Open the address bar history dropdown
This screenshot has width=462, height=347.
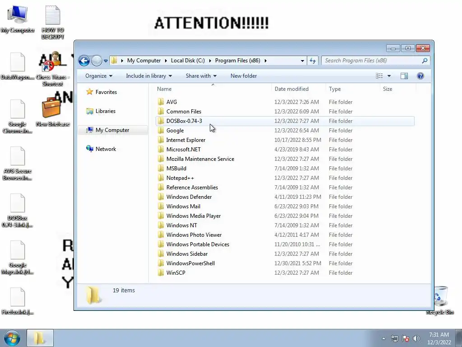302,61
